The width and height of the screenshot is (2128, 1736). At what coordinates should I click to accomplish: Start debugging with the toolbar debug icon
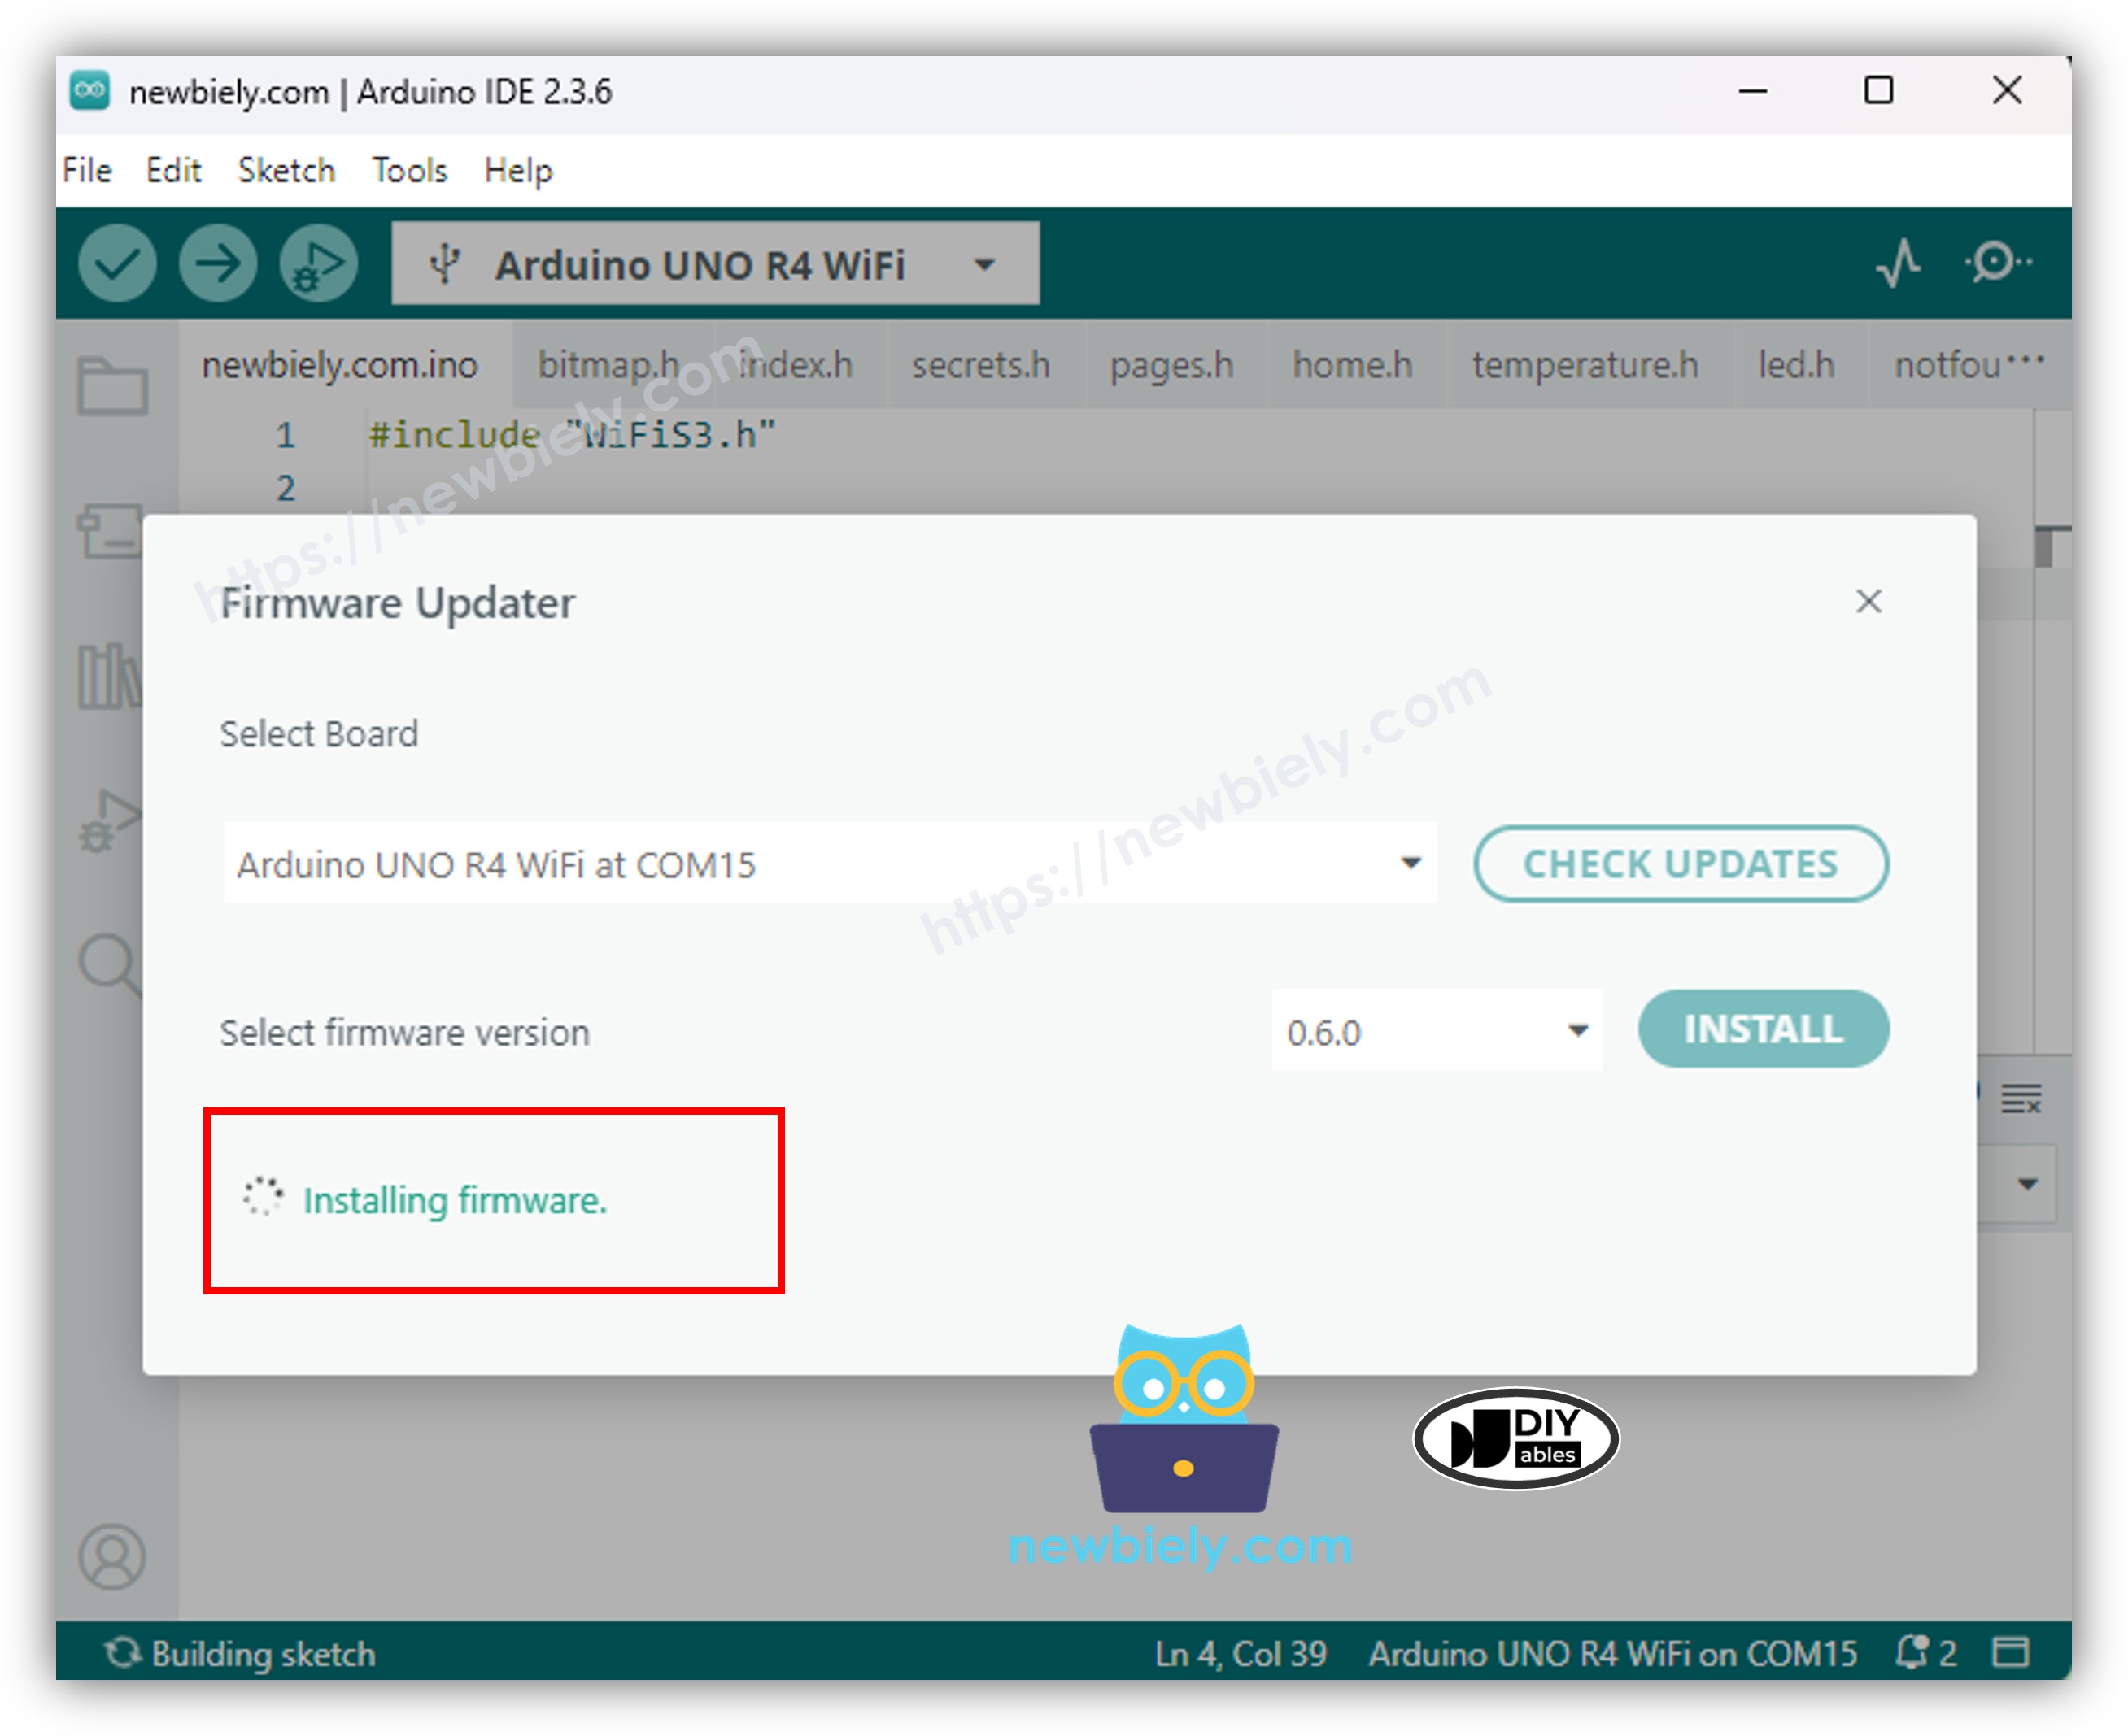[318, 263]
